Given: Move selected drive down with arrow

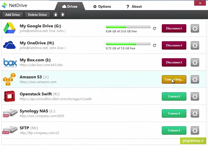Looking at the screenshot, I should point(63,15).
